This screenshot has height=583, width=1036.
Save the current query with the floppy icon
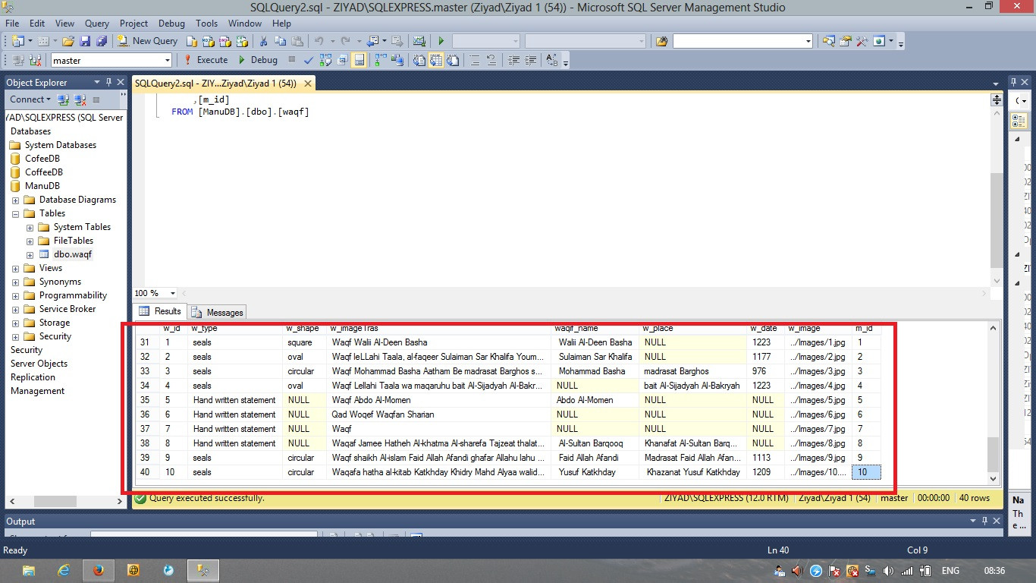pyautogui.click(x=85, y=41)
